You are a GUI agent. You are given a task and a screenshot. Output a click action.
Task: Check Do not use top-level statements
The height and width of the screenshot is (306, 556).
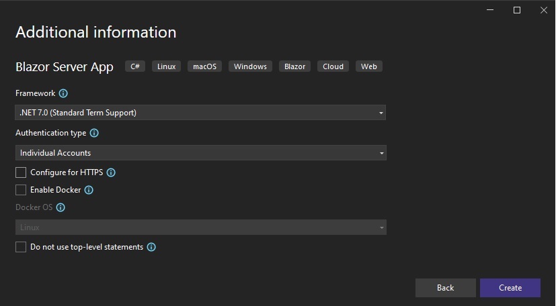coord(21,247)
